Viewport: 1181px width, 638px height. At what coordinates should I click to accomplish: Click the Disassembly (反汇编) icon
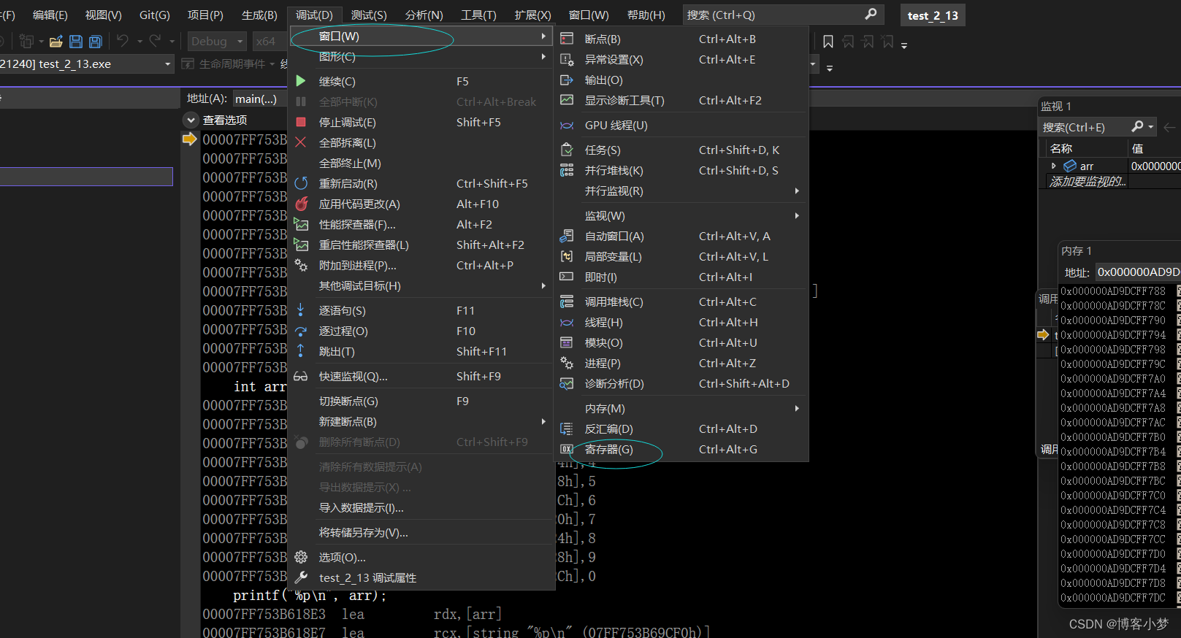[567, 428]
